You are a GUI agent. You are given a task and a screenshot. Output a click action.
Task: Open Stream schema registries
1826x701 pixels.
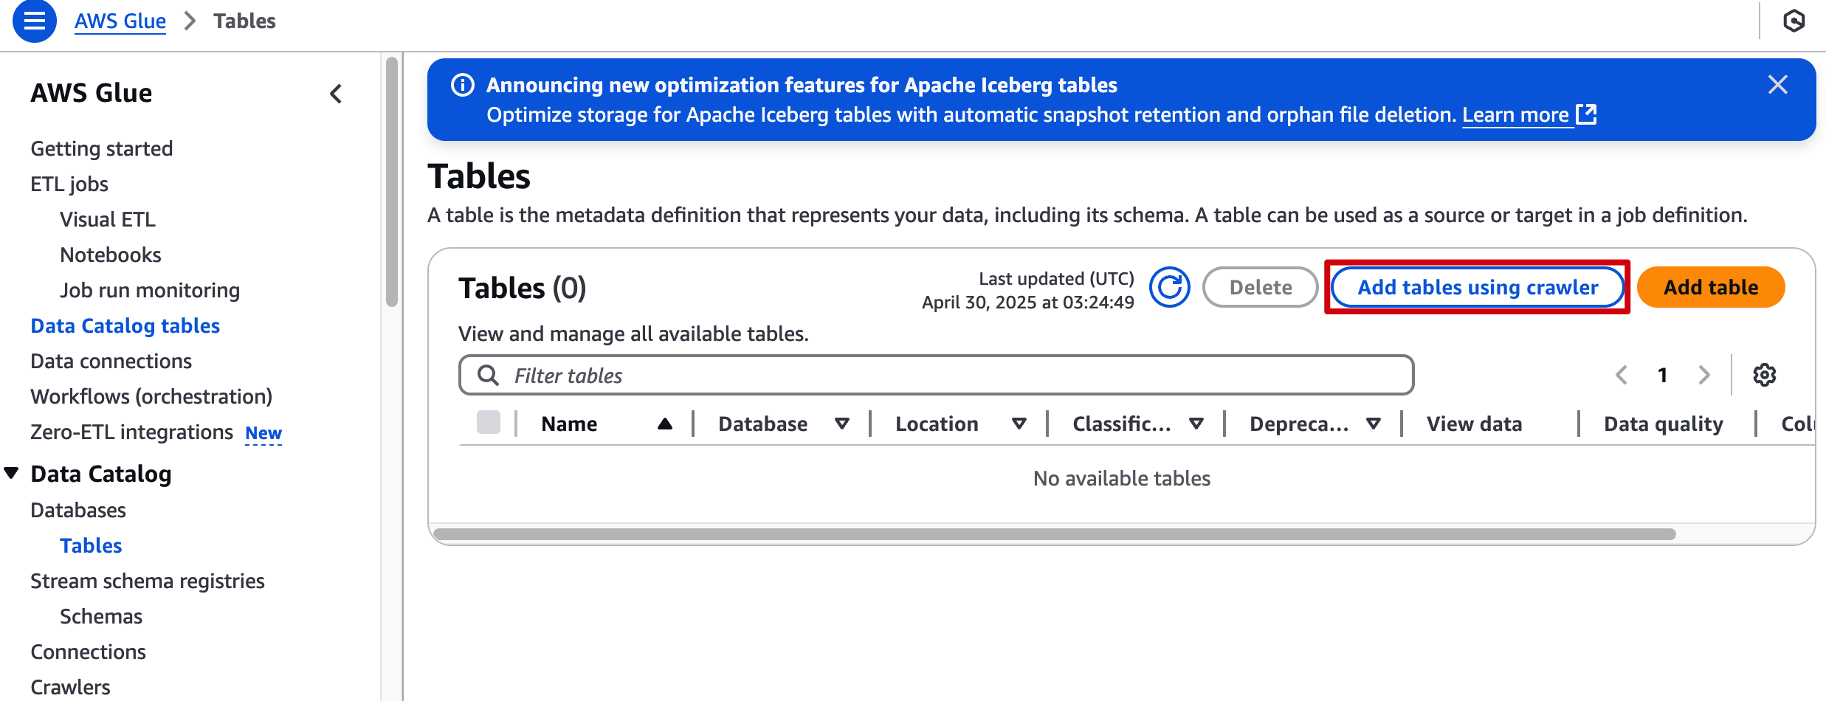(148, 581)
